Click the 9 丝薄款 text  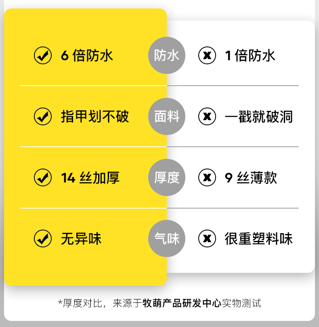(251, 177)
